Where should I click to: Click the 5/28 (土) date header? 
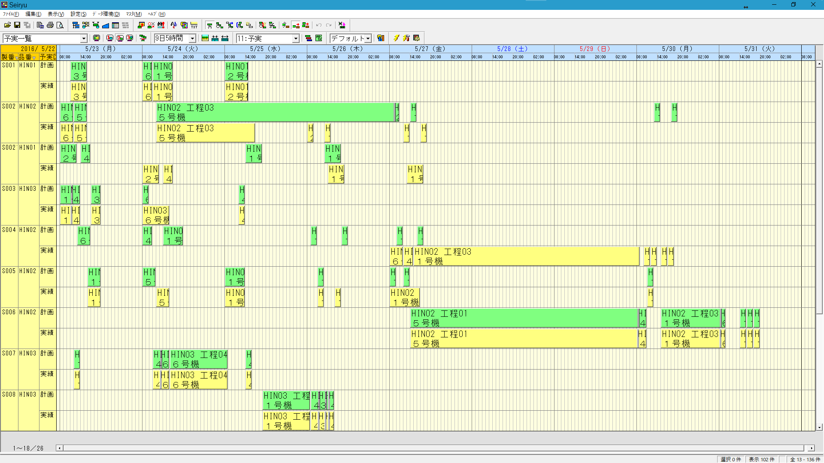[x=512, y=49]
